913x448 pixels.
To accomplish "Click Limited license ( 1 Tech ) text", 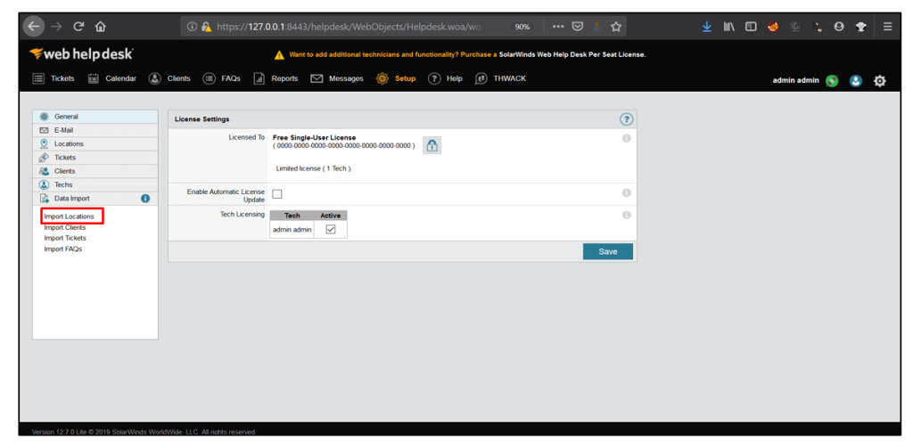I will [314, 168].
